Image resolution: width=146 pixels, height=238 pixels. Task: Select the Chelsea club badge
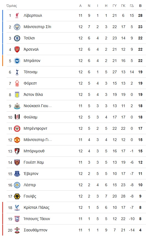(x=17, y=38)
